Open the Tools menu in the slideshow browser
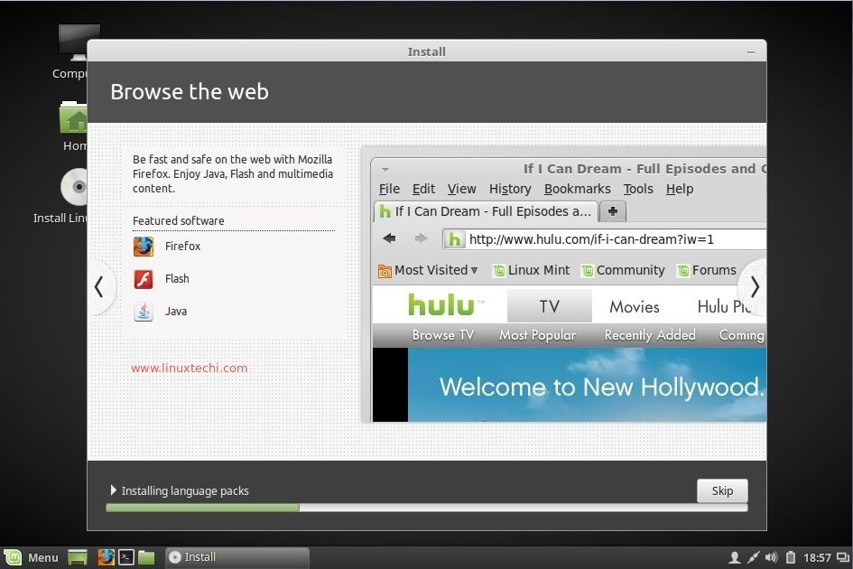The image size is (853, 569). click(x=637, y=189)
